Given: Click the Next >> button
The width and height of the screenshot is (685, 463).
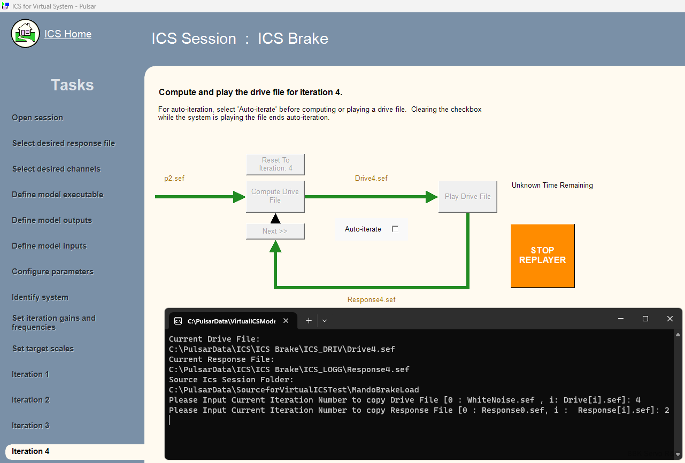Looking at the screenshot, I should tap(275, 231).
